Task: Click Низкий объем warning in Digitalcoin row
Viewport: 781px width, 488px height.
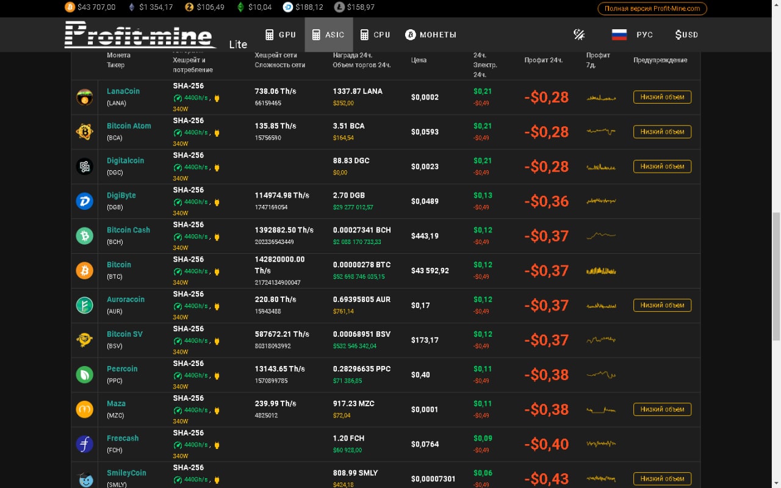Action: click(x=662, y=167)
